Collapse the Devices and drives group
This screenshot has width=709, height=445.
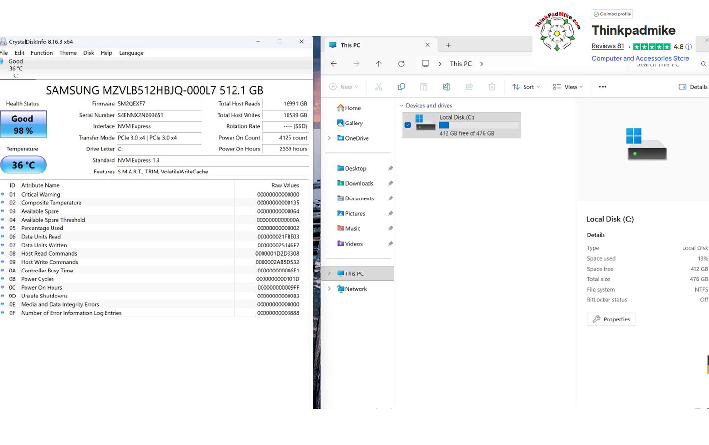pyautogui.click(x=401, y=106)
